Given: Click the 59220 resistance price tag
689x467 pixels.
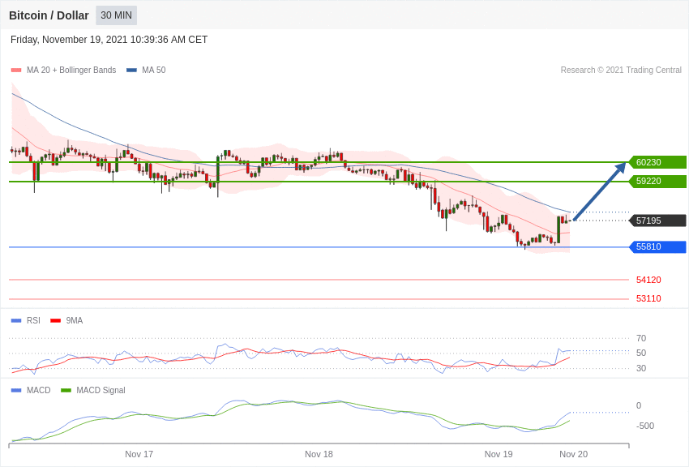Looking at the screenshot, I should [x=658, y=181].
